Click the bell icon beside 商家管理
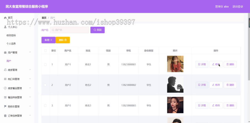Viewport: 250px width, 123px height. click(5, 70)
